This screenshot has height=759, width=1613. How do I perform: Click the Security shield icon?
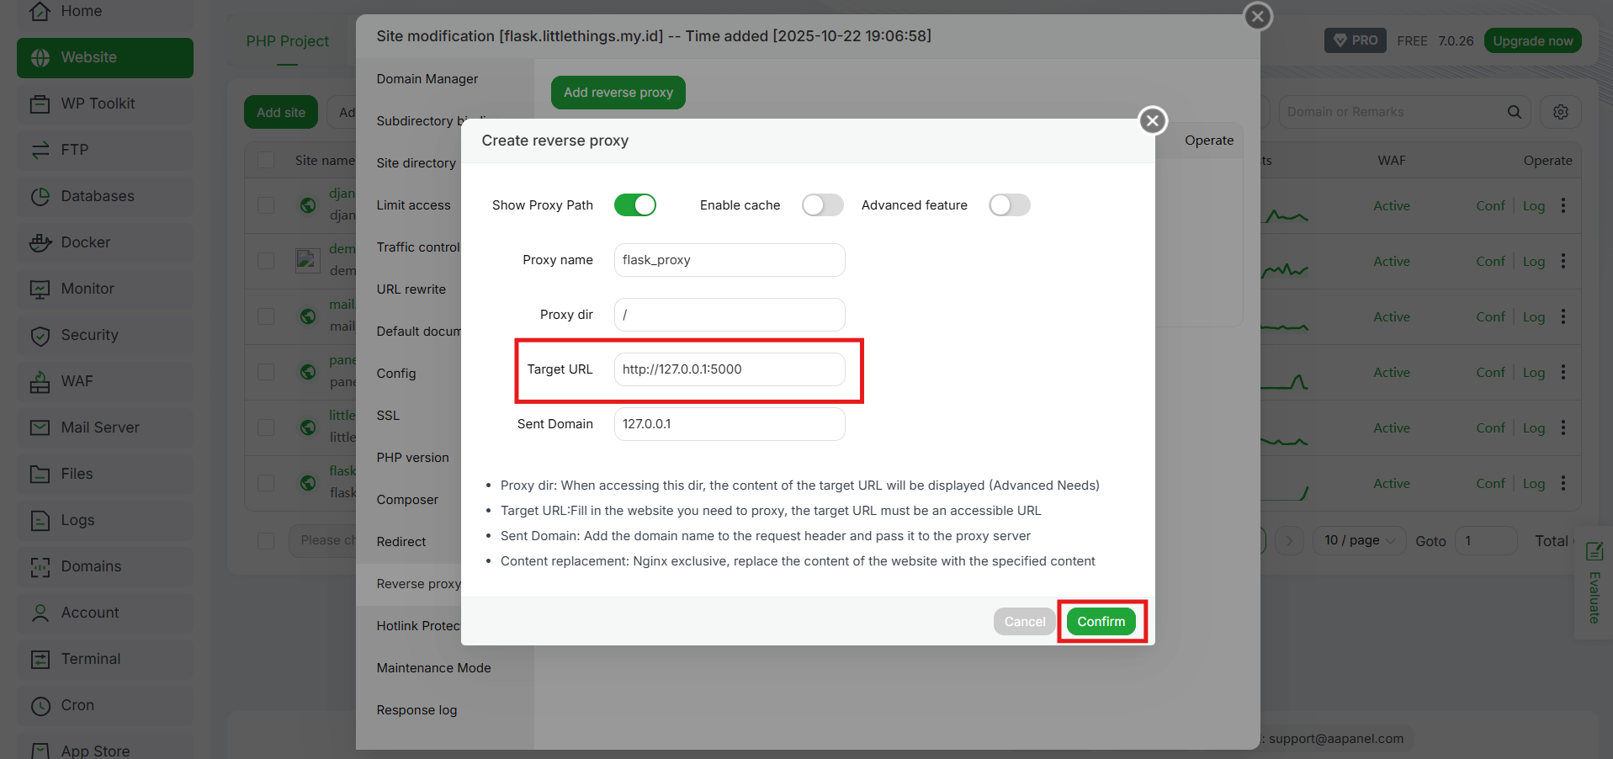(40, 335)
